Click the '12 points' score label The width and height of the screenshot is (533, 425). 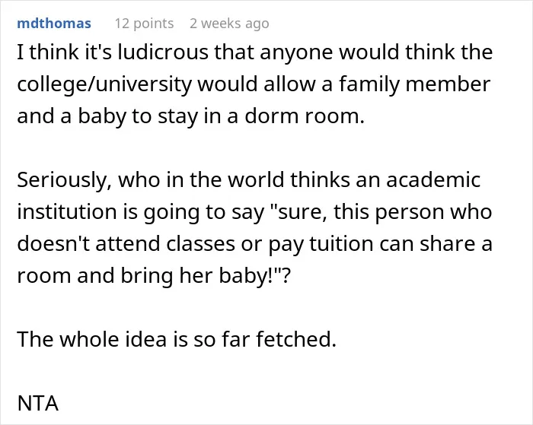144,24
